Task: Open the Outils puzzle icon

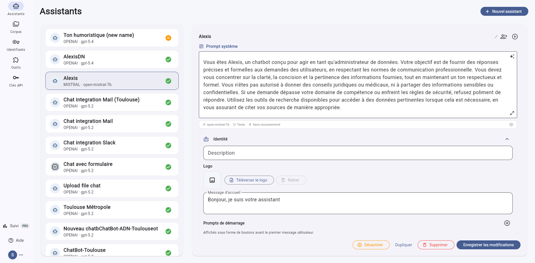Action: click(16, 60)
